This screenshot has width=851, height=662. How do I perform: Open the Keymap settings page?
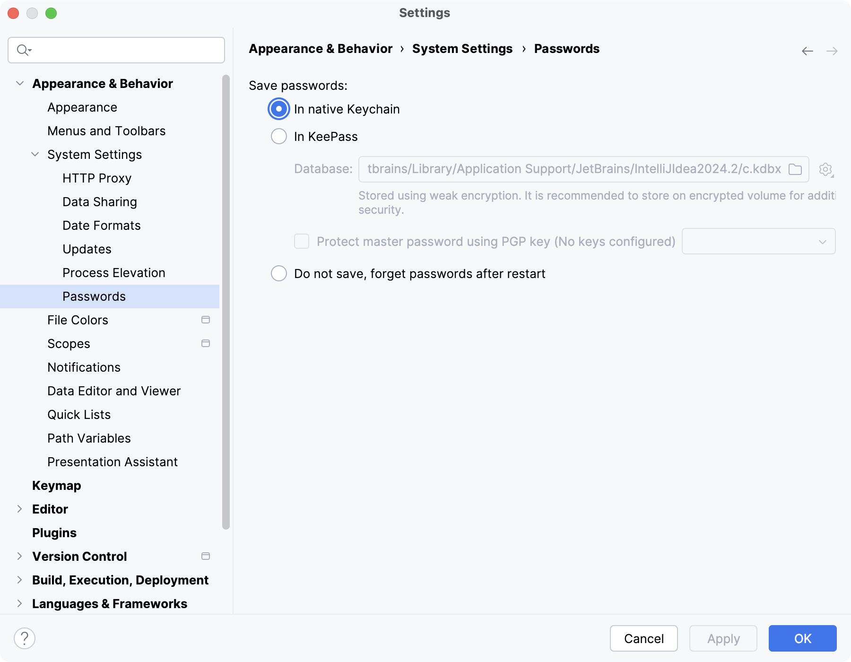click(x=57, y=486)
